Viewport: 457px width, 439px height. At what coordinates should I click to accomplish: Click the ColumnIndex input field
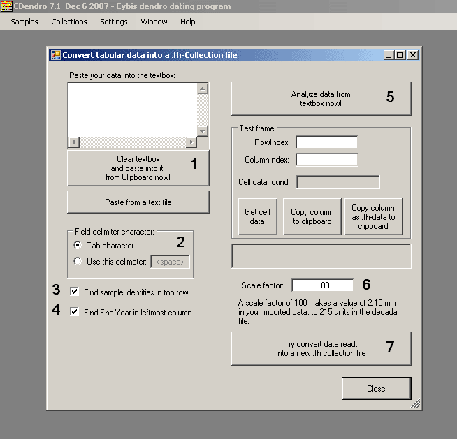click(327, 160)
